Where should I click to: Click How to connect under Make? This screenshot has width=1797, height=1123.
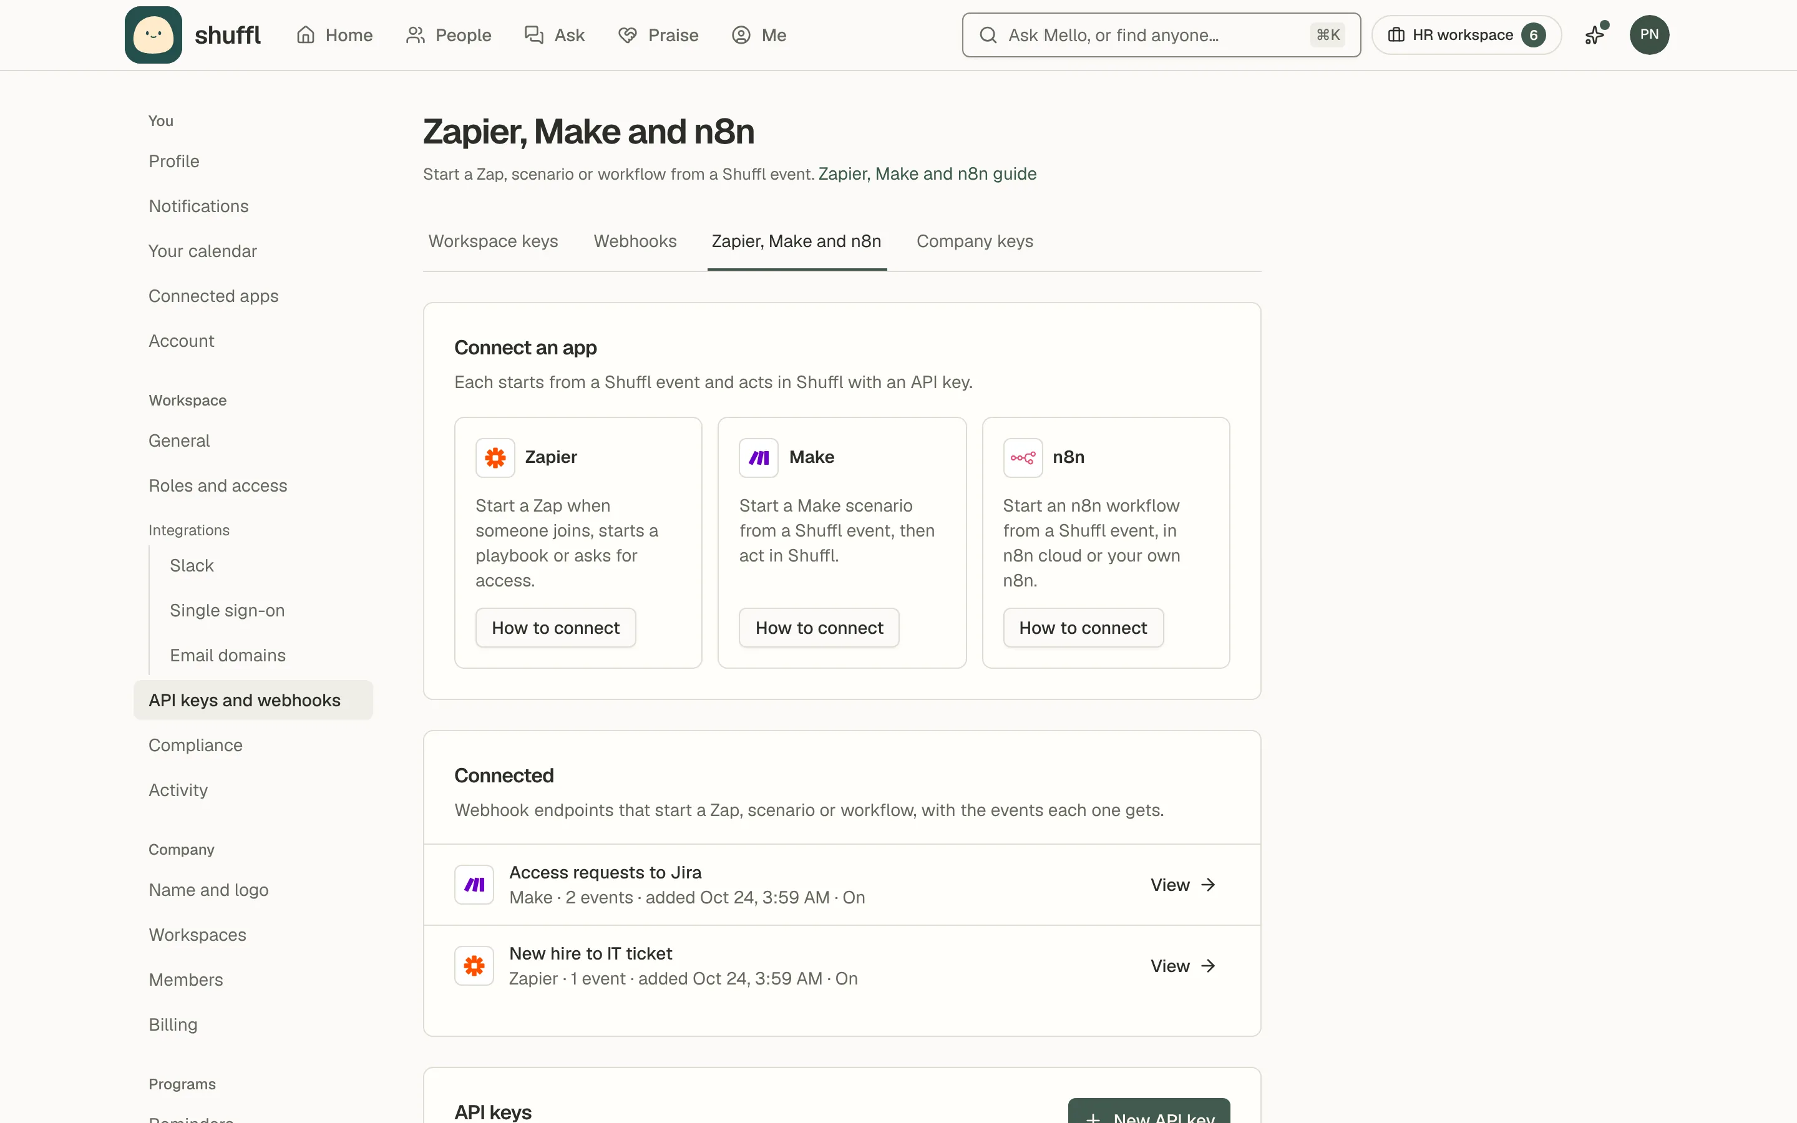pyautogui.click(x=819, y=628)
